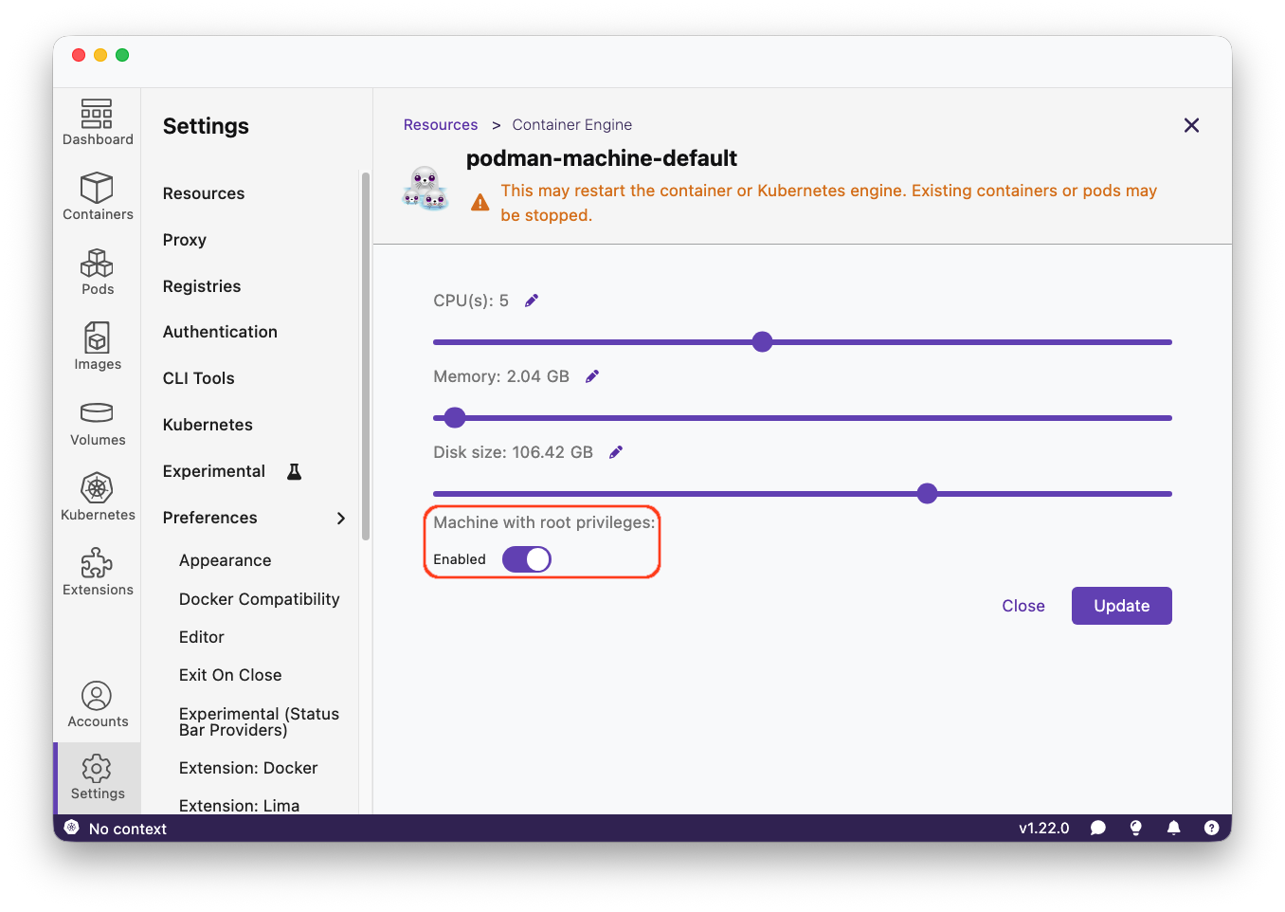This screenshot has width=1285, height=912.
Task: Edit Memory value with pencil icon
Action: click(x=592, y=376)
